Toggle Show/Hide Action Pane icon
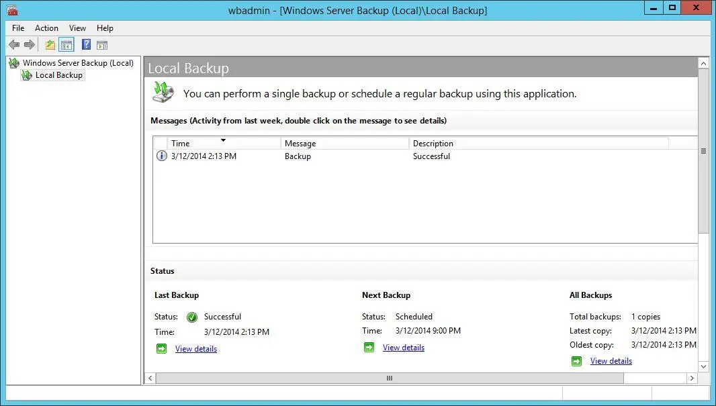The width and height of the screenshot is (716, 406). (102, 45)
